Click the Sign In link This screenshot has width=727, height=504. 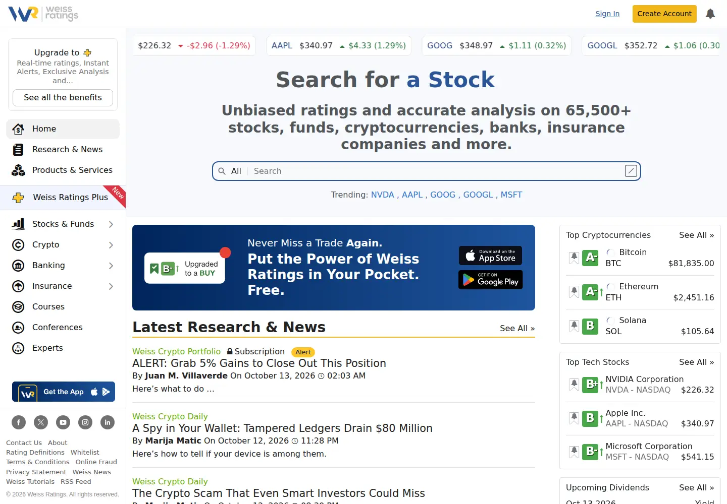coord(607,14)
